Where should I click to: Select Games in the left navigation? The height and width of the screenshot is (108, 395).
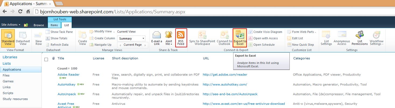(8, 81)
